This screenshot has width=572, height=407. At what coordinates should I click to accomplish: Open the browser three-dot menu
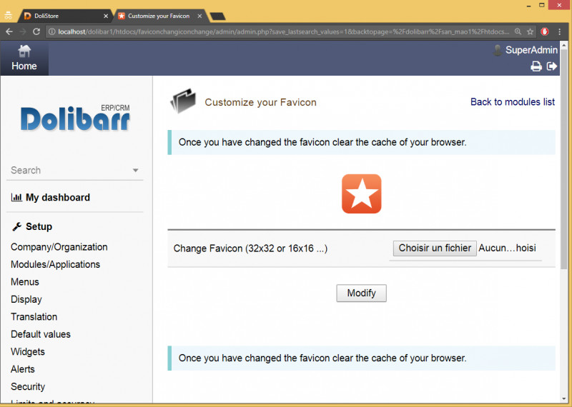(x=560, y=31)
